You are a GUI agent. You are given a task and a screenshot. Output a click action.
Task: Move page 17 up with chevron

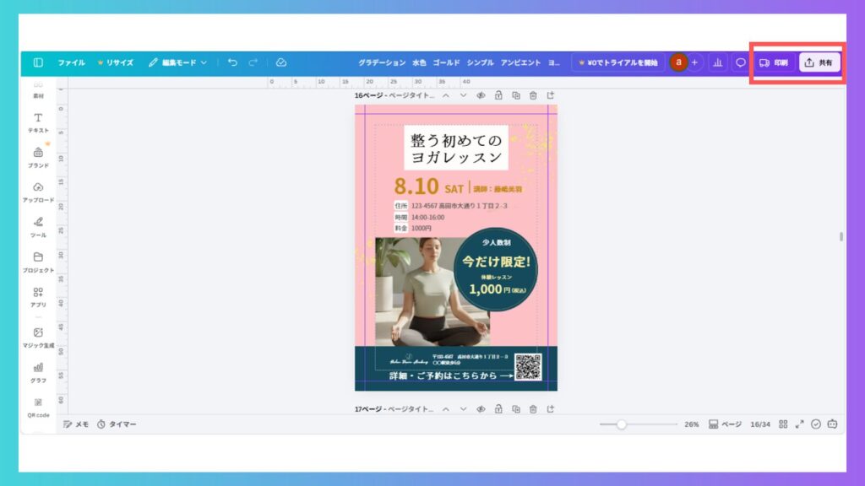point(445,409)
